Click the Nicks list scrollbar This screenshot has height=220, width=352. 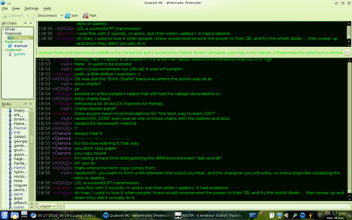point(32,157)
